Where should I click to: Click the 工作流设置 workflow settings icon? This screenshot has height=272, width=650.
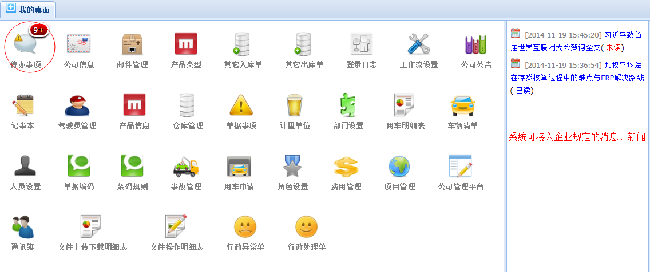pyautogui.click(x=419, y=44)
